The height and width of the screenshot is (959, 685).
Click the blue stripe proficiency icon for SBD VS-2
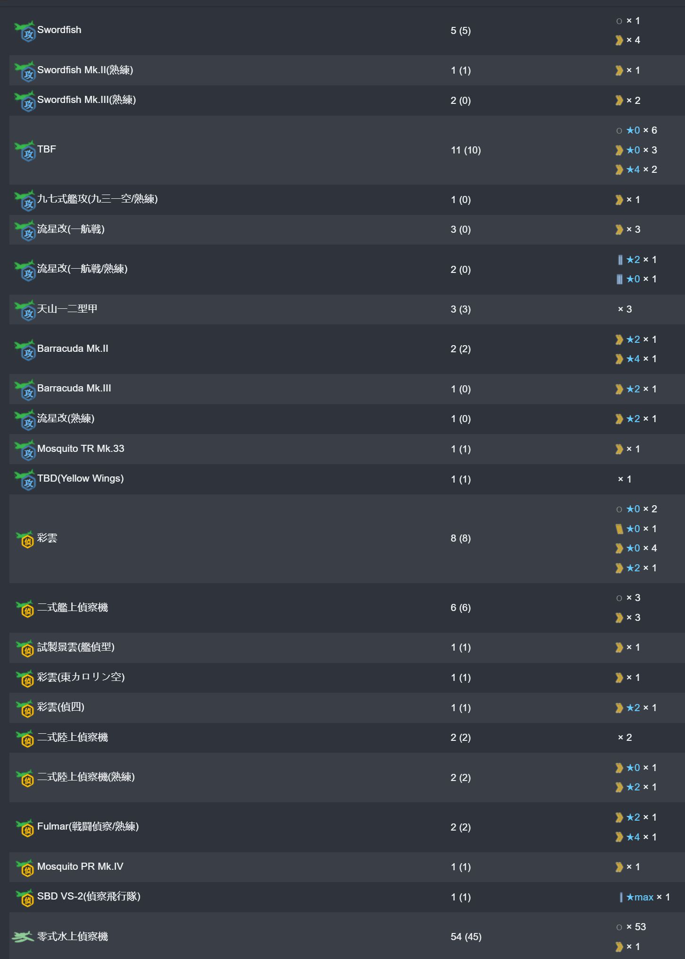(x=621, y=897)
